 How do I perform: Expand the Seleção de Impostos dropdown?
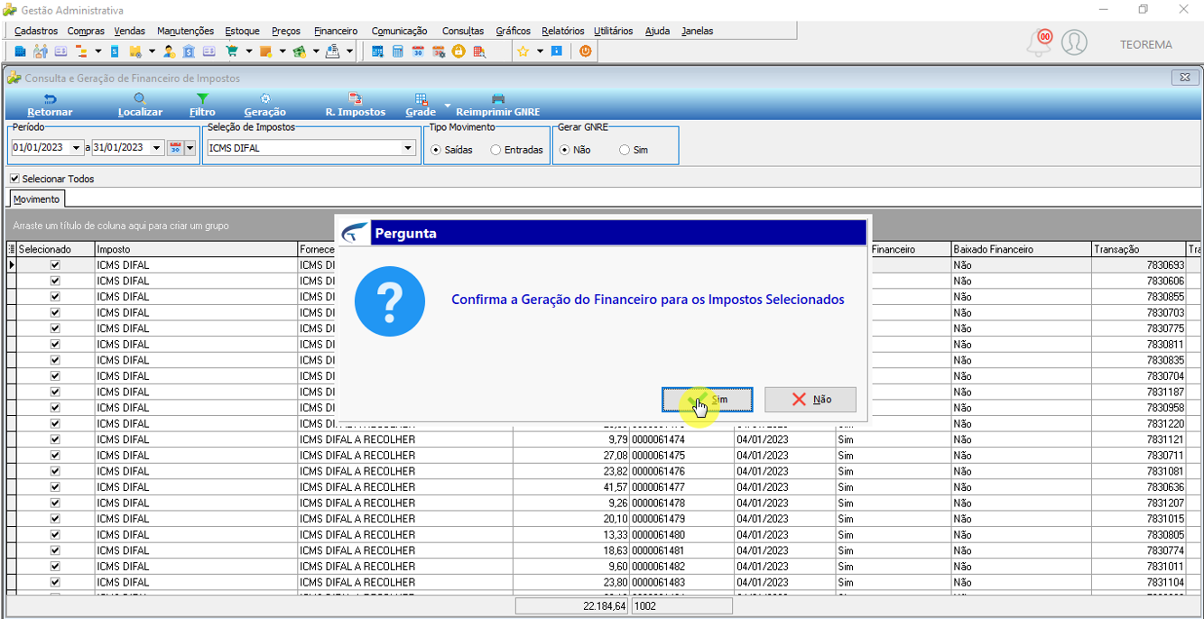(408, 148)
